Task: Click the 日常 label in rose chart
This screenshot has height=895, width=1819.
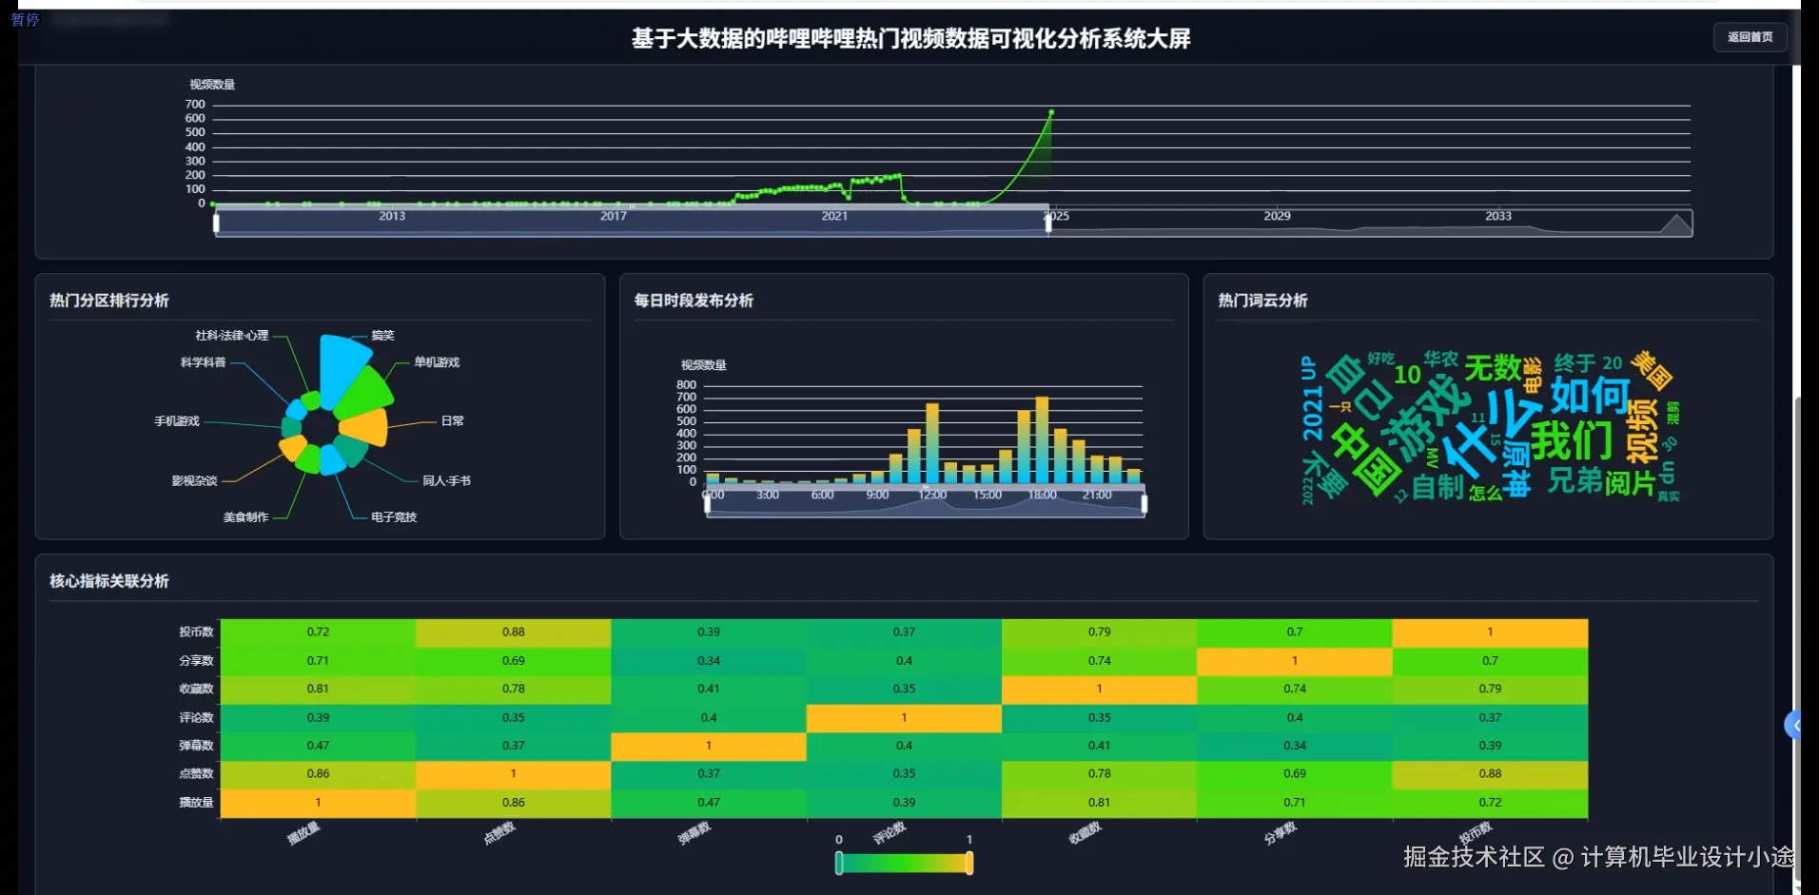Action: (x=453, y=420)
